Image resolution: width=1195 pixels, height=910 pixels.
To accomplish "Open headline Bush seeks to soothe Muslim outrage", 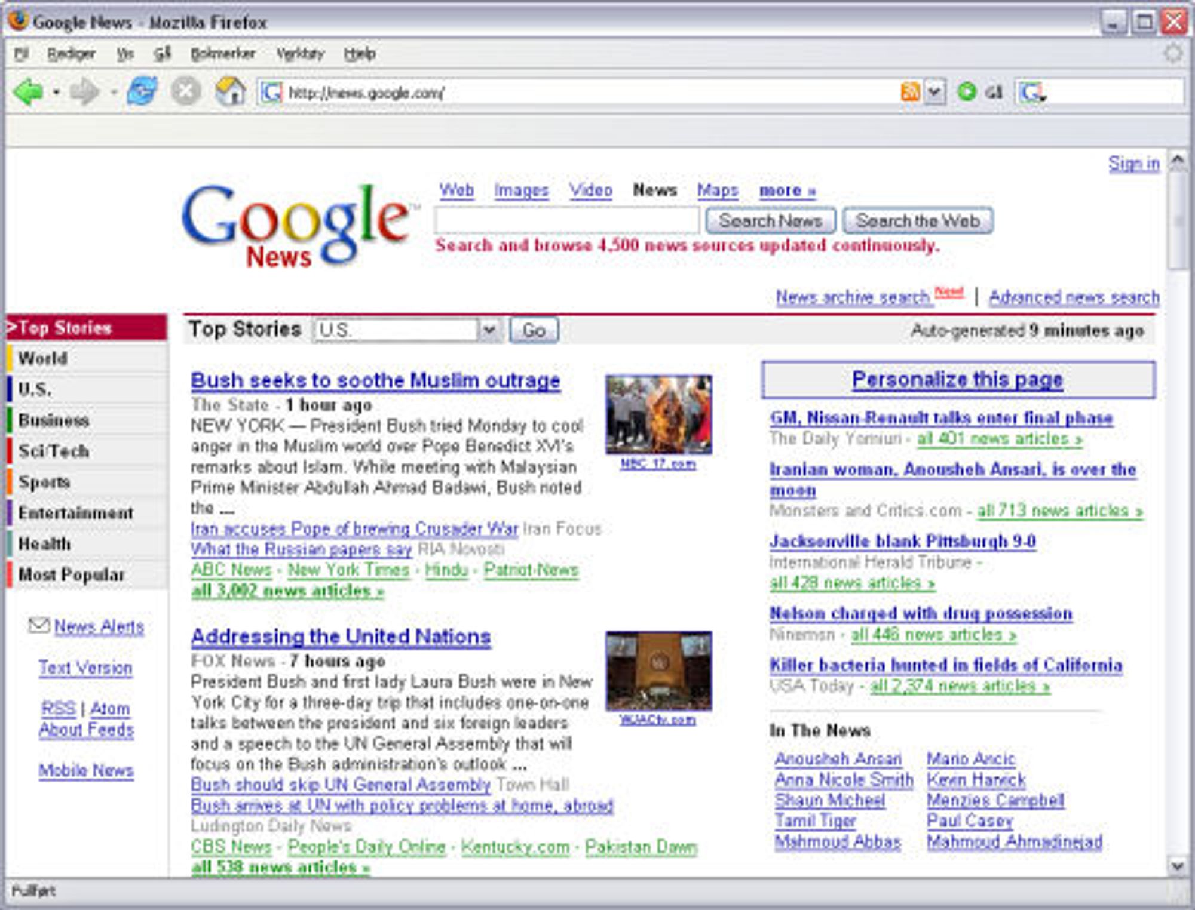I will (375, 380).
